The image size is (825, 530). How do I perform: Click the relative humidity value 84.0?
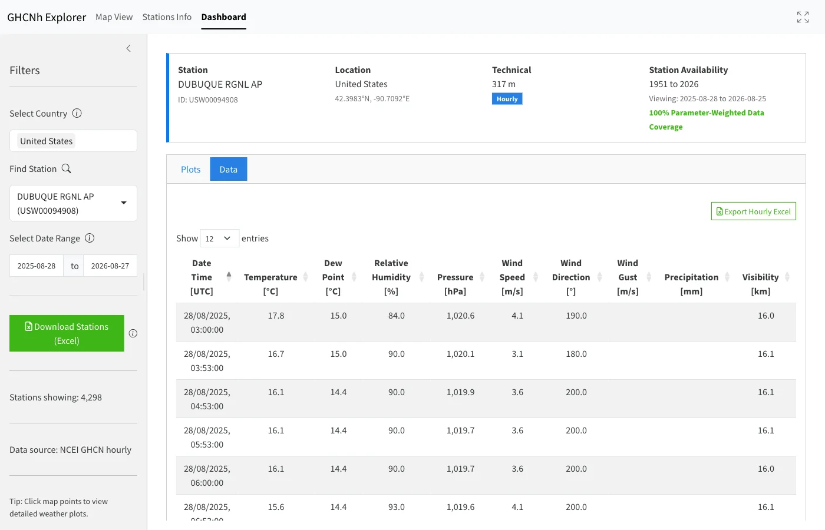397,316
